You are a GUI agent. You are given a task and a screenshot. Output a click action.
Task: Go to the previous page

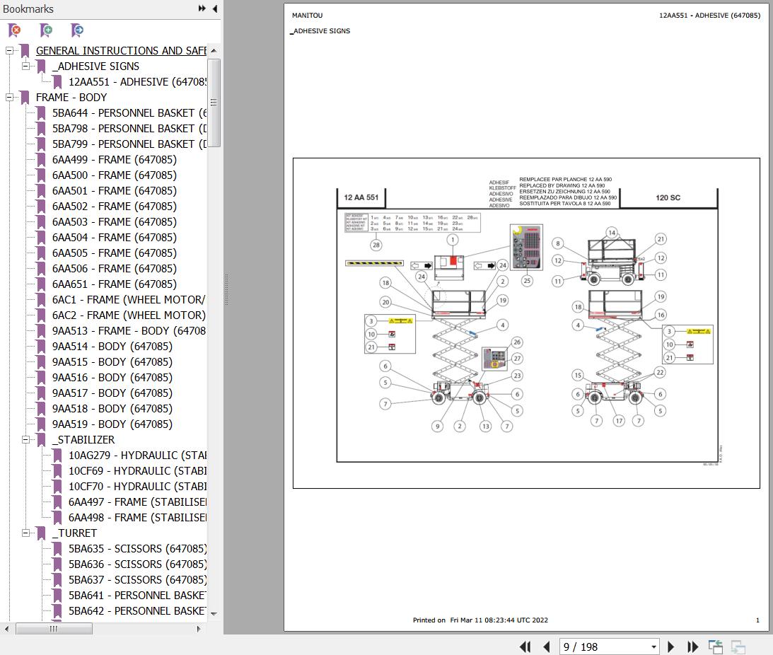tap(546, 647)
